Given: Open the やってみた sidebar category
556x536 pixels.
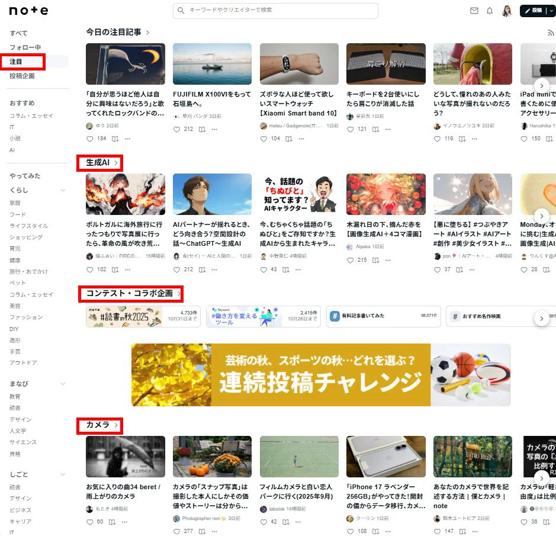Looking at the screenshot, I should tap(25, 175).
